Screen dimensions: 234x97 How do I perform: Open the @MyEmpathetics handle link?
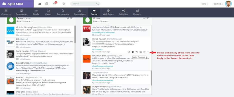[x=38, y=63]
